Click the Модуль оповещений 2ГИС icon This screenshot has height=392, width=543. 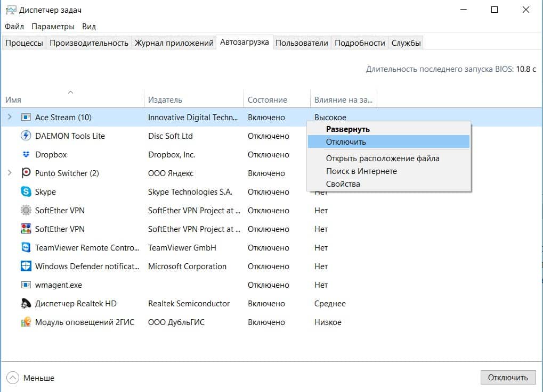[26, 322]
